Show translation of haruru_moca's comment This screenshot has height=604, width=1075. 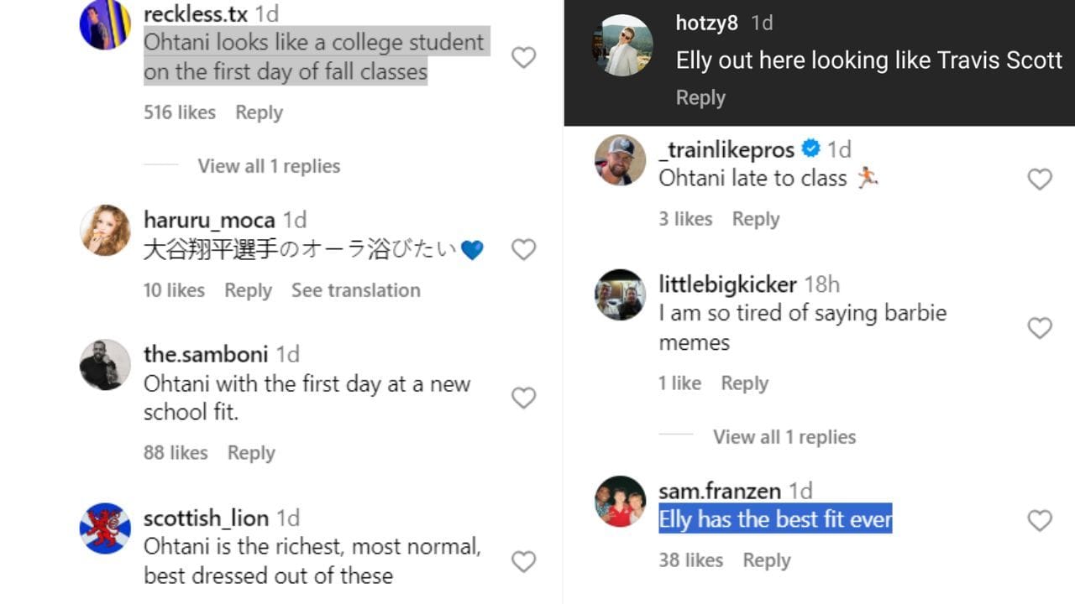coord(355,290)
